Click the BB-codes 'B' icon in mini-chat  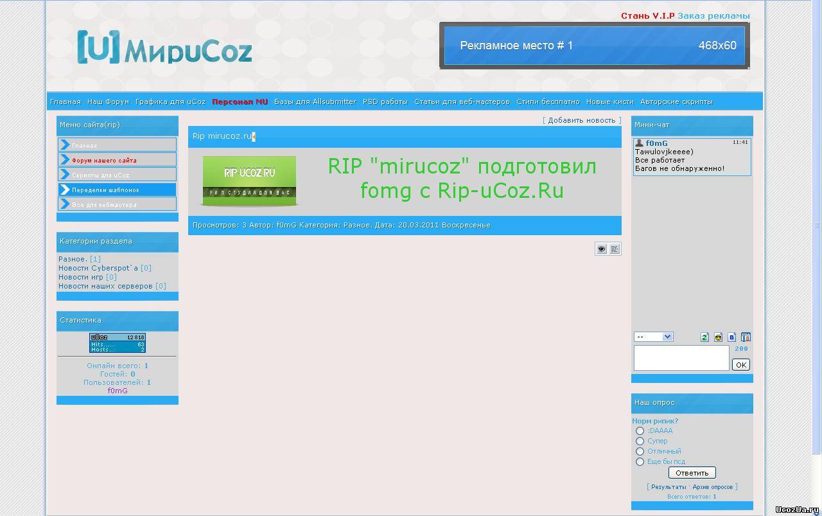pos(731,337)
